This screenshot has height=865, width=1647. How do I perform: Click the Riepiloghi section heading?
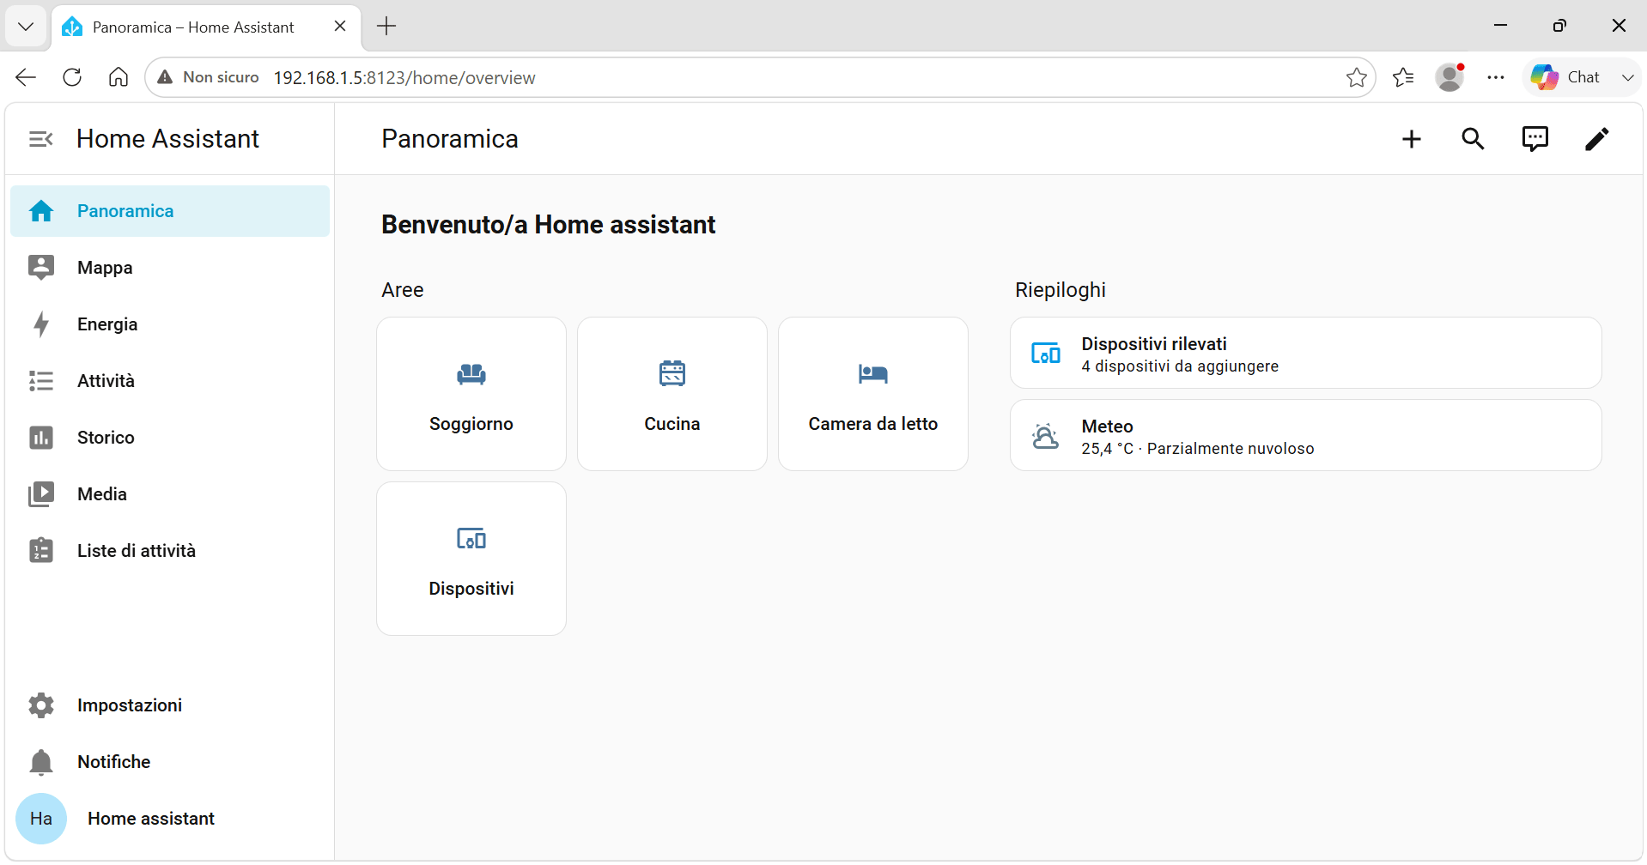click(x=1061, y=290)
